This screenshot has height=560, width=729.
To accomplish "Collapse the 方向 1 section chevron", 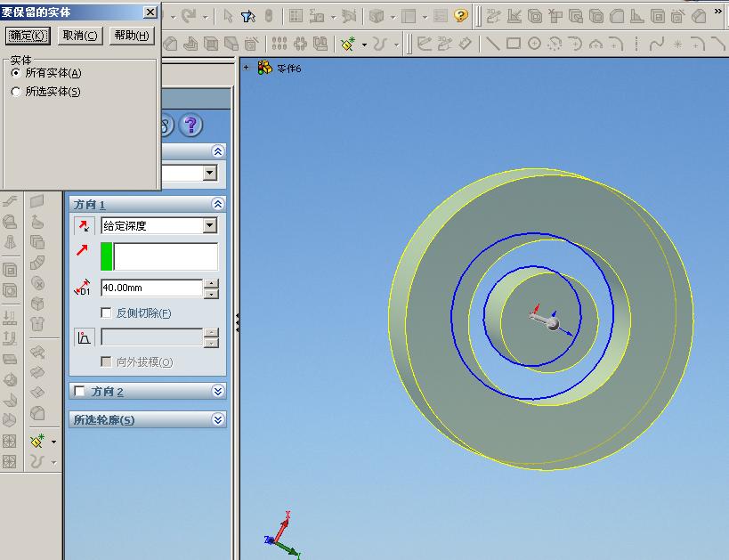I will [x=218, y=204].
